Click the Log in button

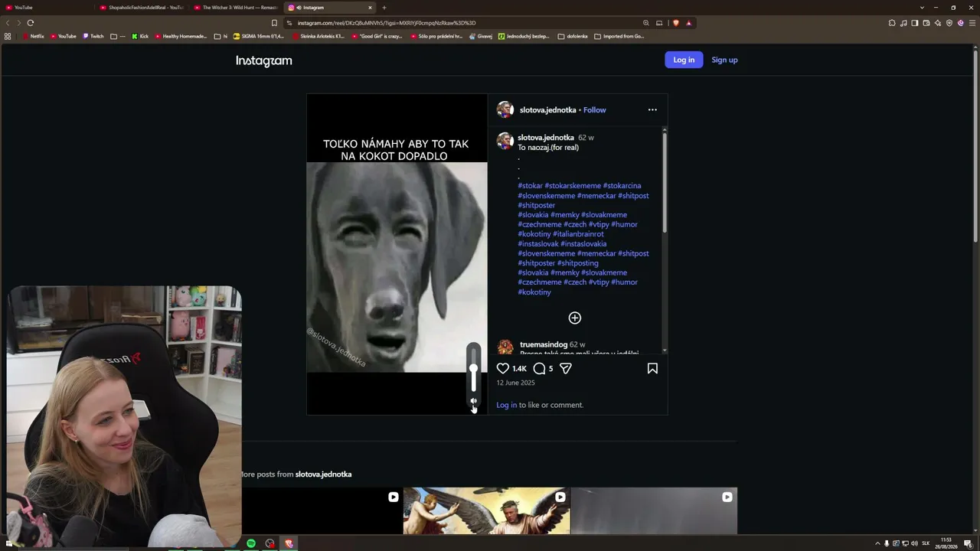(x=684, y=60)
